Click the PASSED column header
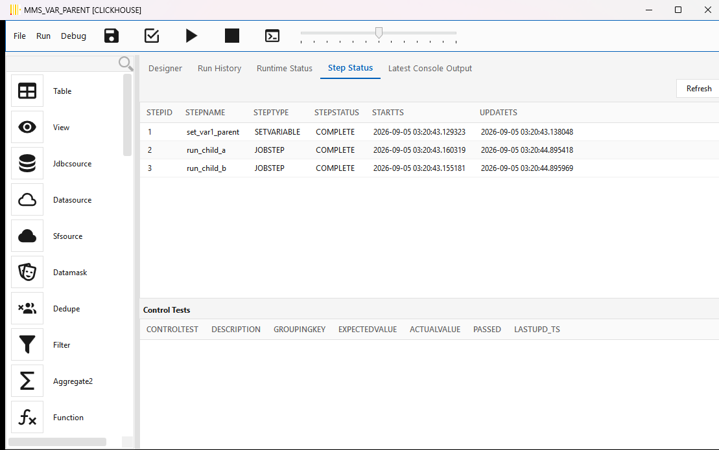Screen dimensions: 719x450 pos(487,330)
